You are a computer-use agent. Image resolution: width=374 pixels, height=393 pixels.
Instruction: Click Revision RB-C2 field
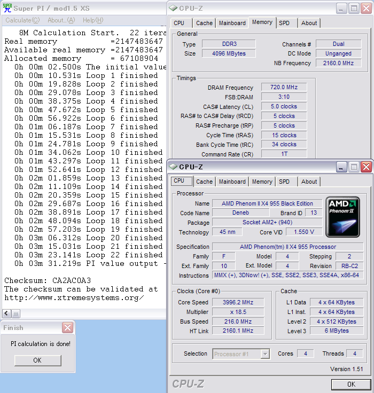coord(349,266)
